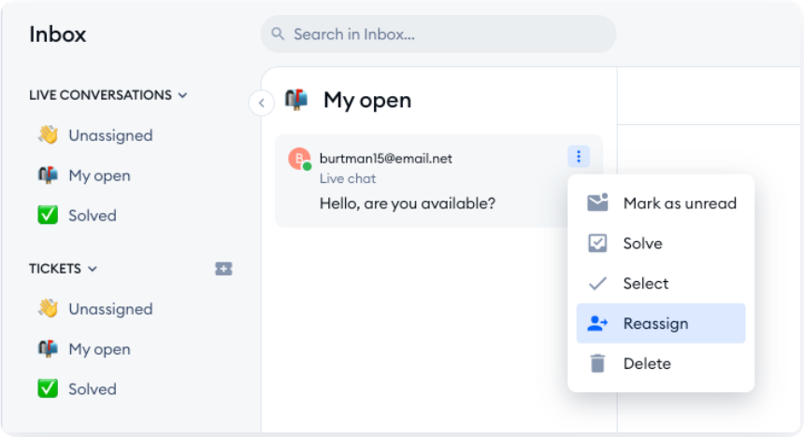Collapse the sidebar with the arrow button

(262, 103)
